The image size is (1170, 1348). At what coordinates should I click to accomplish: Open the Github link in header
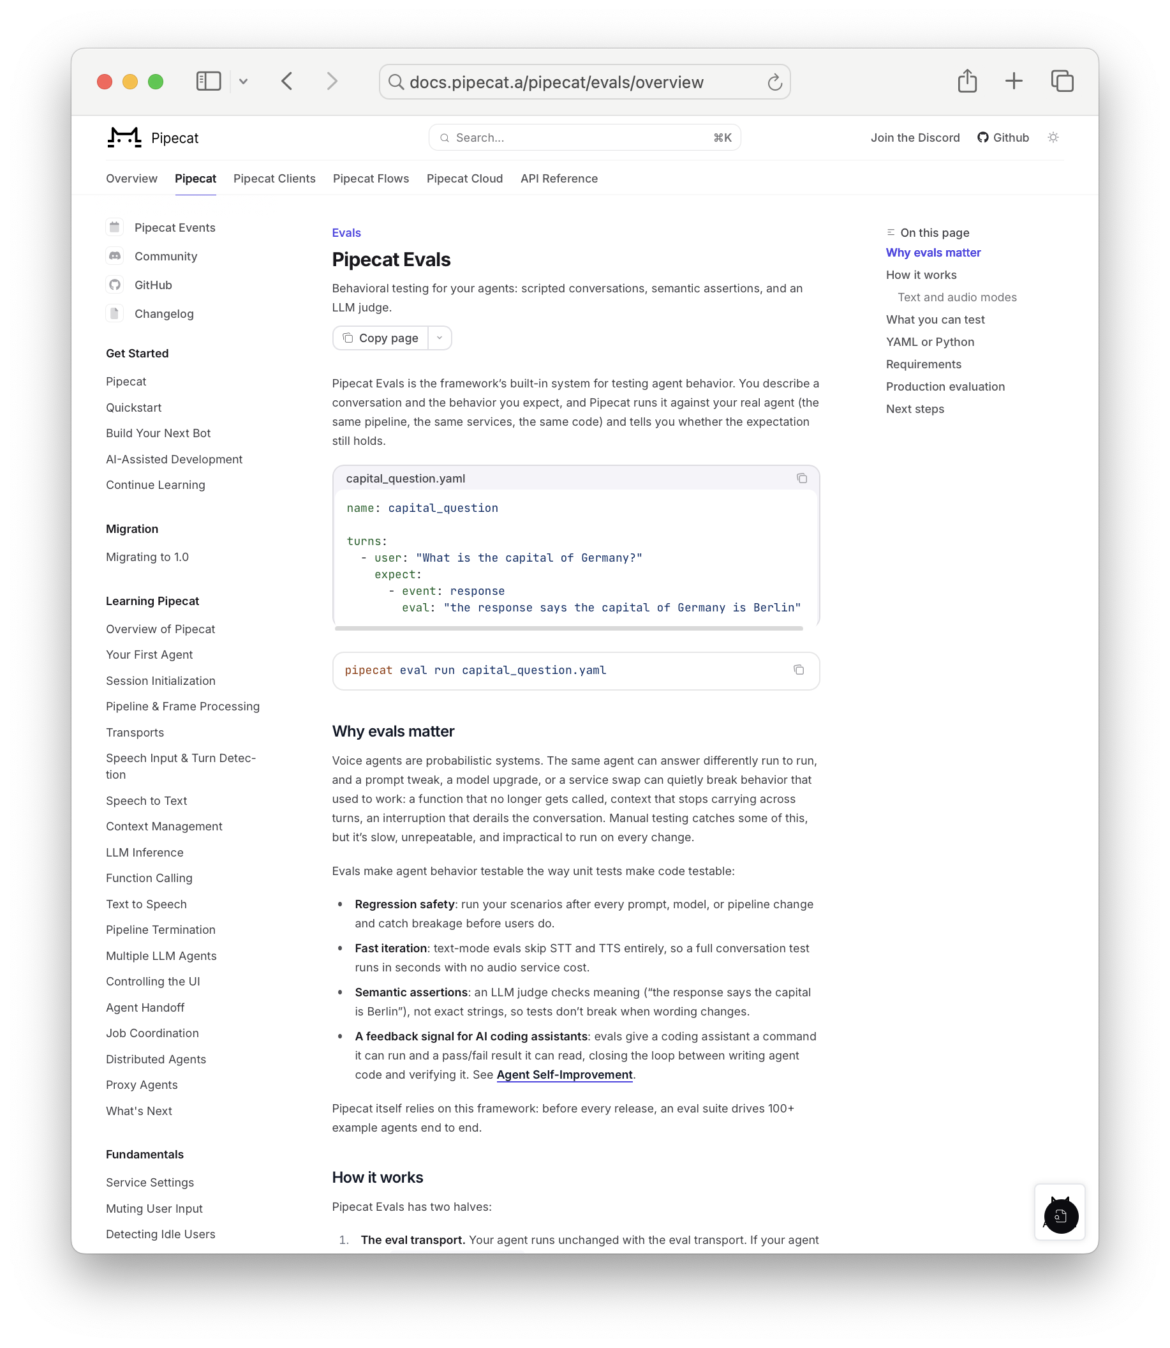[x=1003, y=137]
